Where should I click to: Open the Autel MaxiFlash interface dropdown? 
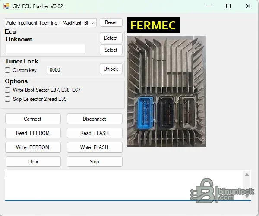point(51,22)
